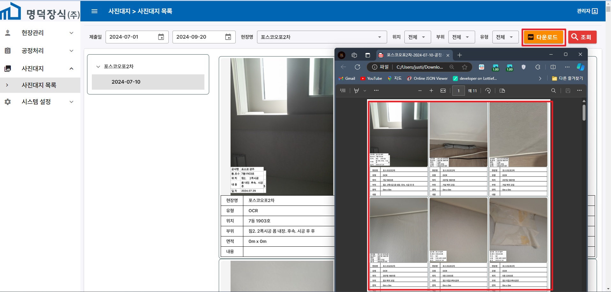Click the hamburger menu icon in header
This screenshot has width=611, height=292.
click(x=94, y=11)
